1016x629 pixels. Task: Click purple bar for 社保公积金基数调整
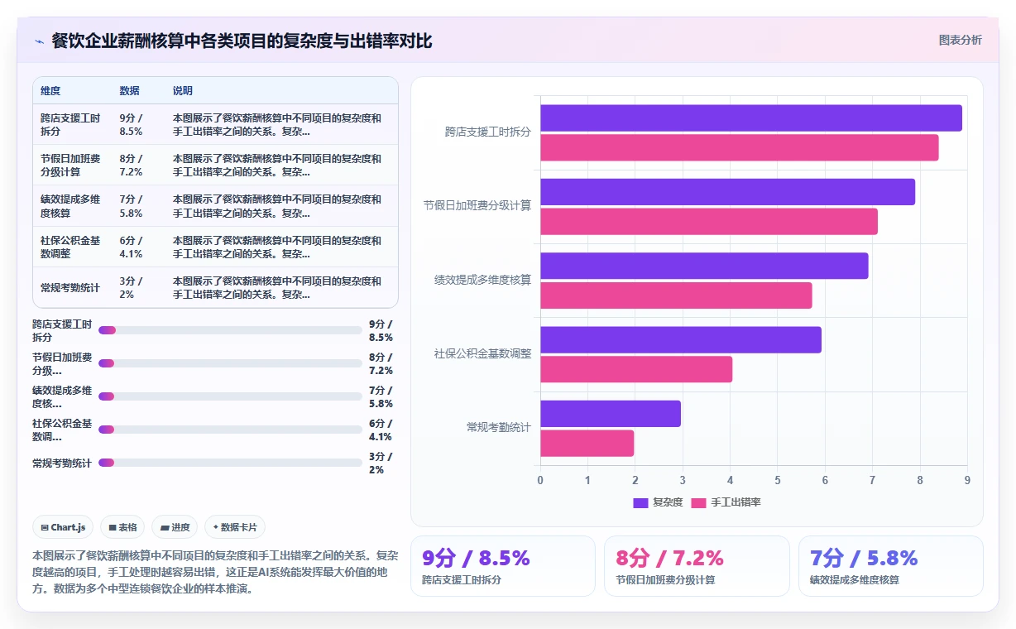[x=681, y=340]
